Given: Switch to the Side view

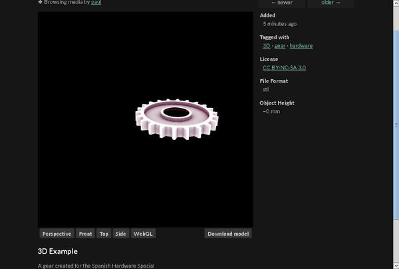Looking at the screenshot, I should [120, 234].
